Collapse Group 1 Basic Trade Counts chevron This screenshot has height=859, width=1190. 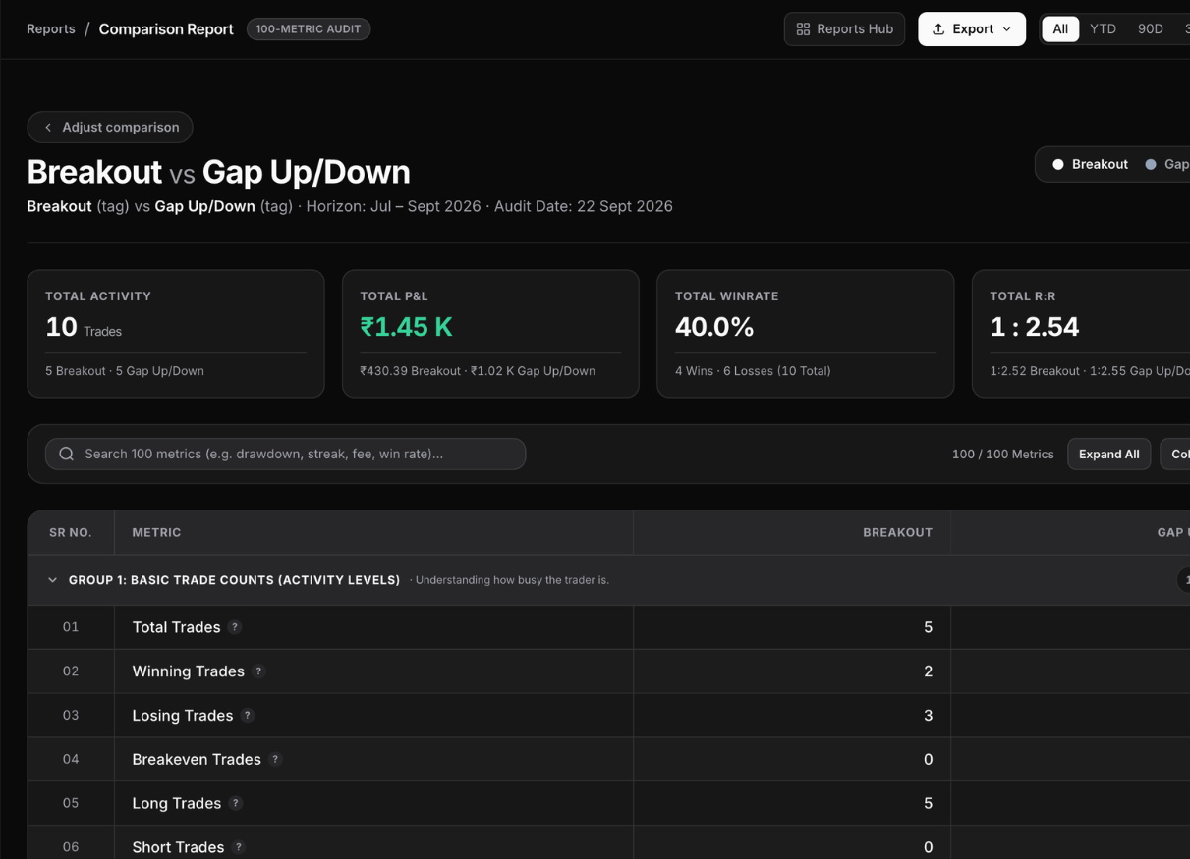(x=53, y=580)
